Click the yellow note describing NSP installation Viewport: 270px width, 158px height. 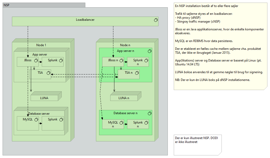tap(220, 47)
